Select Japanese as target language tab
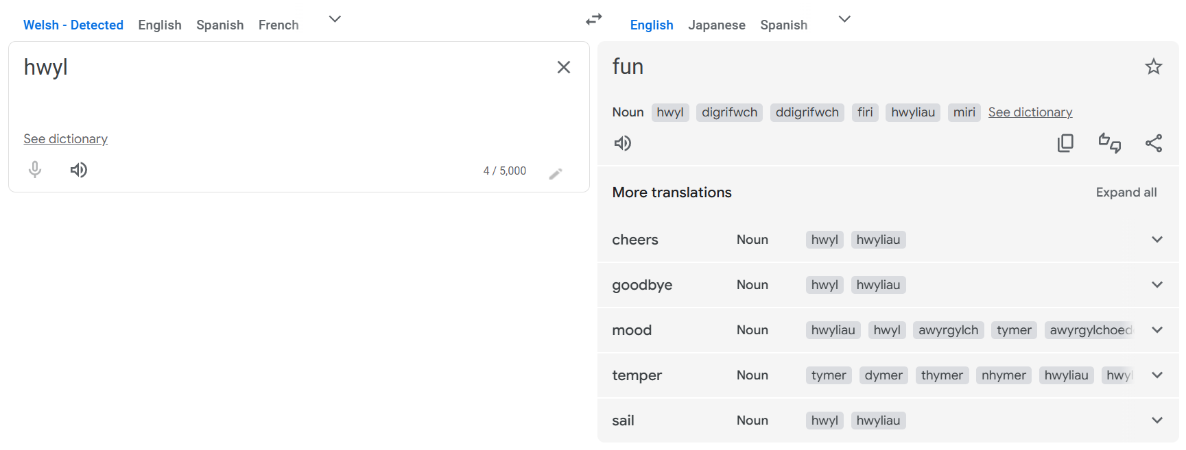The width and height of the screenshot is (1186, 450). coord(716,25)
